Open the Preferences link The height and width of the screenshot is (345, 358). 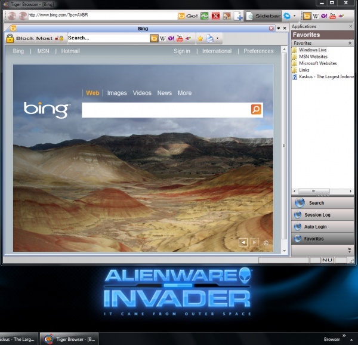(258, 51)
